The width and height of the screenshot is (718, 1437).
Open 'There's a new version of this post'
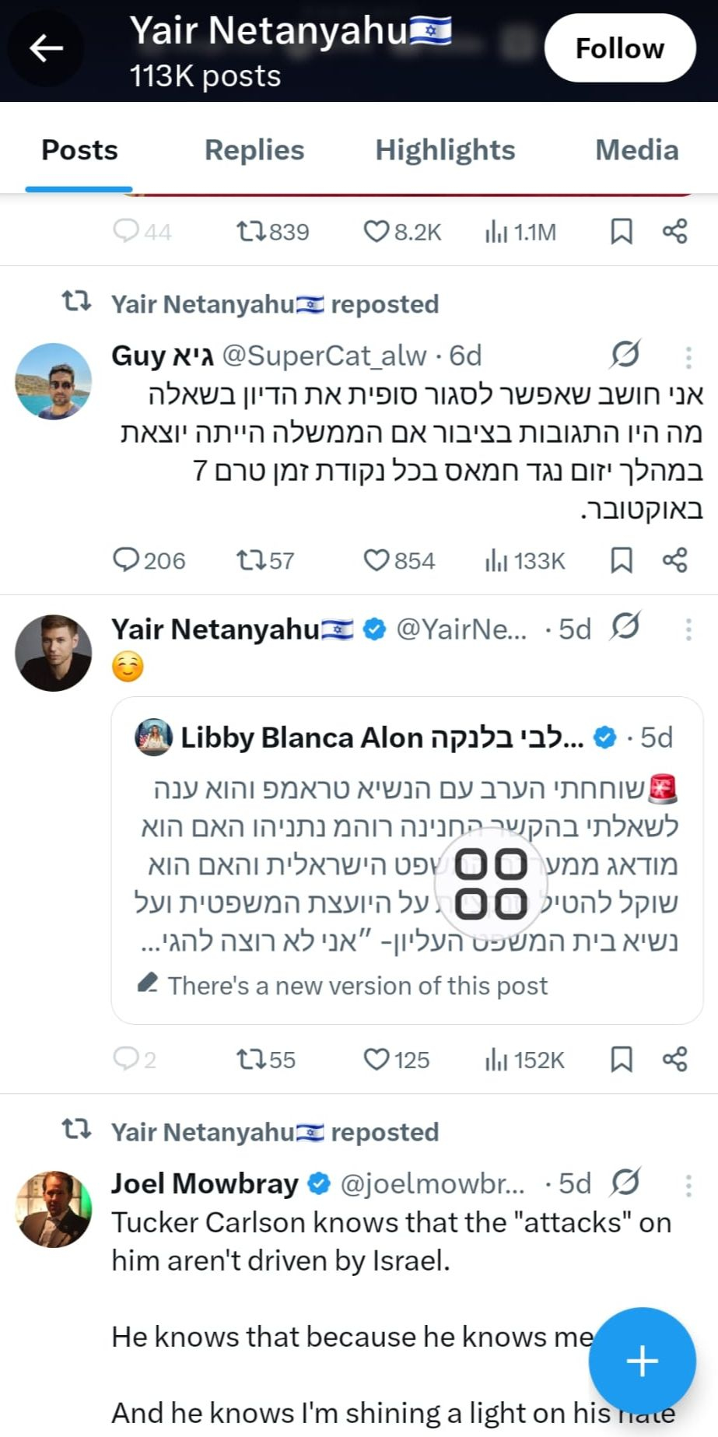click(x=357, y=986)
